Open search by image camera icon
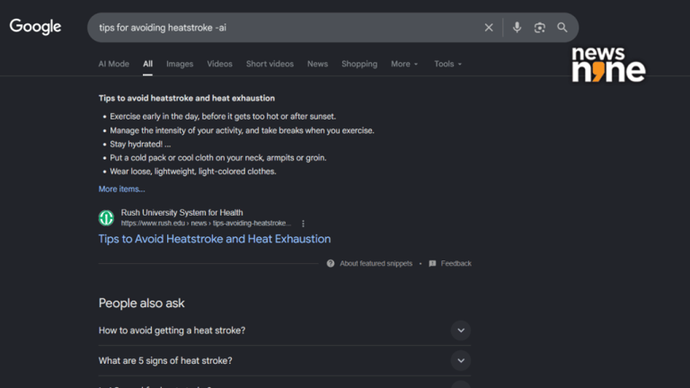Screen dimensions: 690x388 tap(539, 27)
